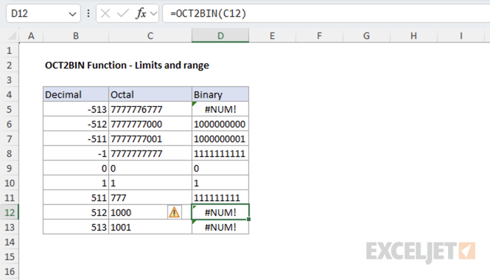Click the title 'OCT2BIN Function - Limits and range'
Viewport: 490px width, 280px height.
[x=127, y=65]
